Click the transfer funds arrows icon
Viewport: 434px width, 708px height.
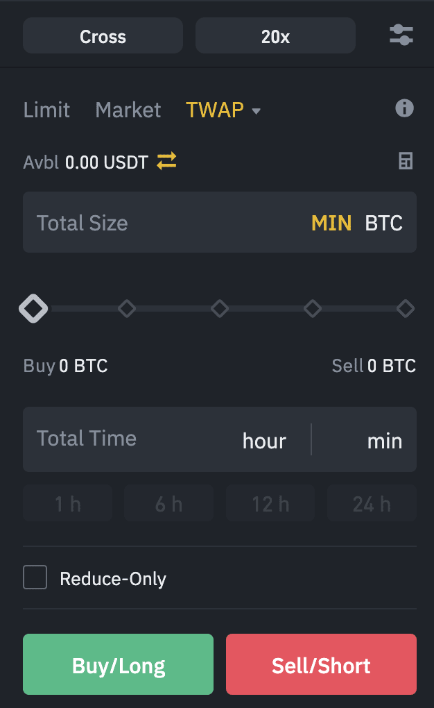click(166, 162)
